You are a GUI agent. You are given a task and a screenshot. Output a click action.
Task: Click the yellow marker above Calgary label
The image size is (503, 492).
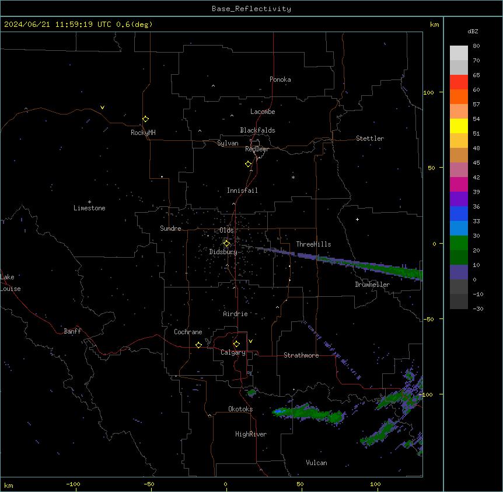click(236, 344)
